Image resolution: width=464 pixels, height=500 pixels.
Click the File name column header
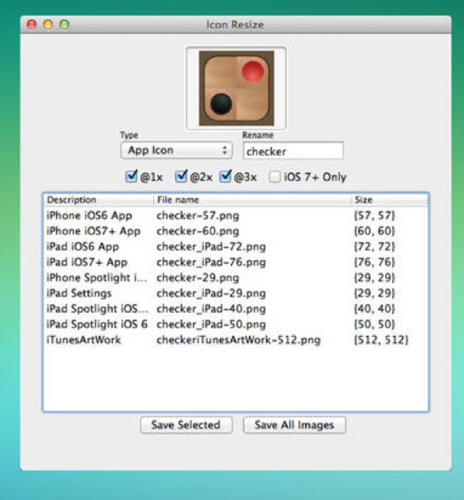coord(253,200)
